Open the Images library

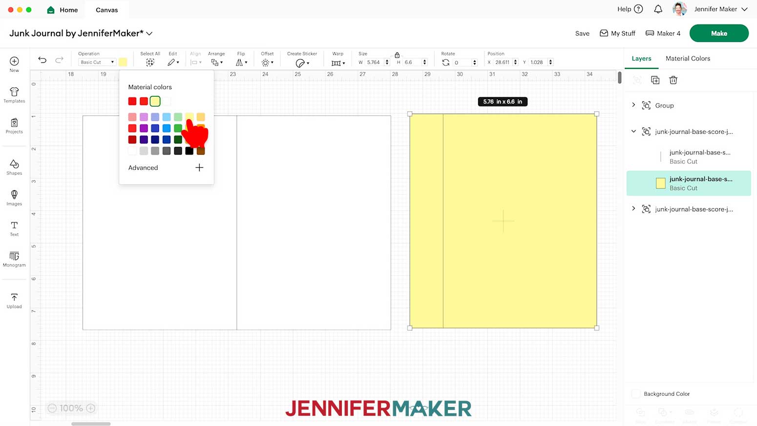(14, 198)
